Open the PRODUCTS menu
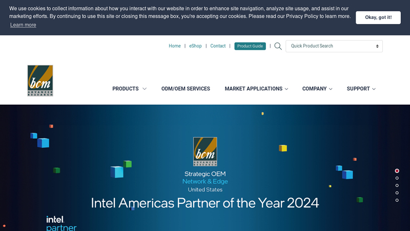Viewport: 410px width, 231px height. pyautogui.click(x=126, y=89)
